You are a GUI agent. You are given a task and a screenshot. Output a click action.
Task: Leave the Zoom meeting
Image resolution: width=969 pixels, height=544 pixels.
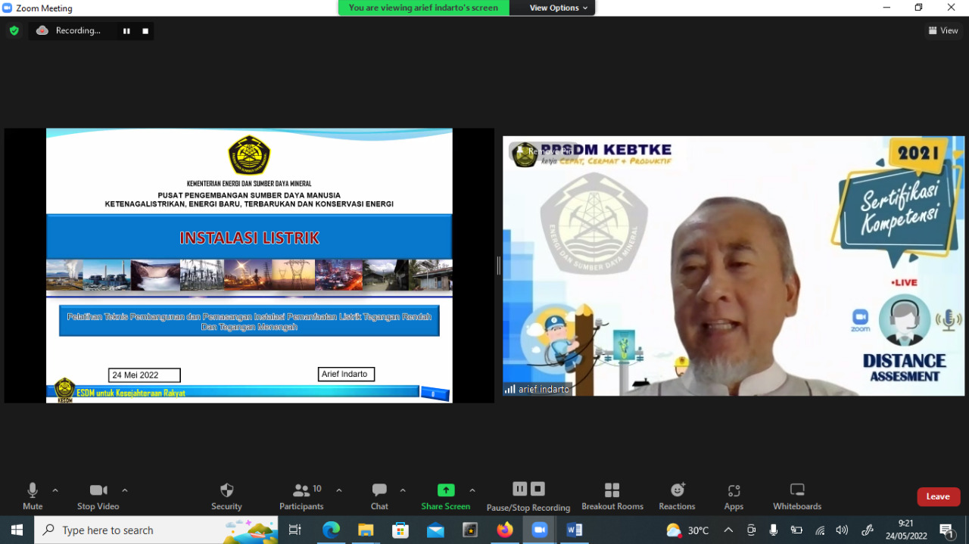click(938, 496)
